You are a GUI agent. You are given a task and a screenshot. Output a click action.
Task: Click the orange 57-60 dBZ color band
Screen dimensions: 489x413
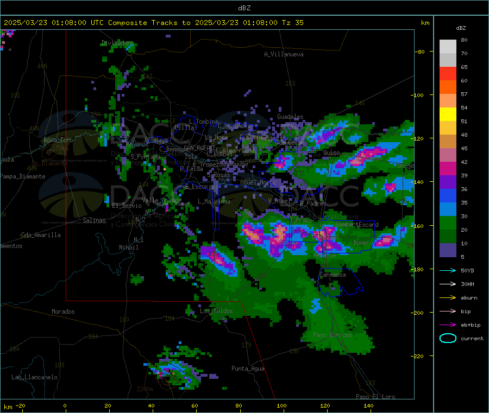(x=448, y=87)
